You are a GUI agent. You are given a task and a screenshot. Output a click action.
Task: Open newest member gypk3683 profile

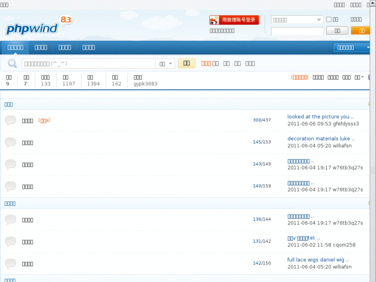145,84
